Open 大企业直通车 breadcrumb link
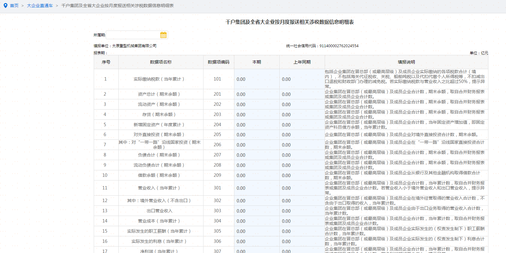 coord(40,6)
